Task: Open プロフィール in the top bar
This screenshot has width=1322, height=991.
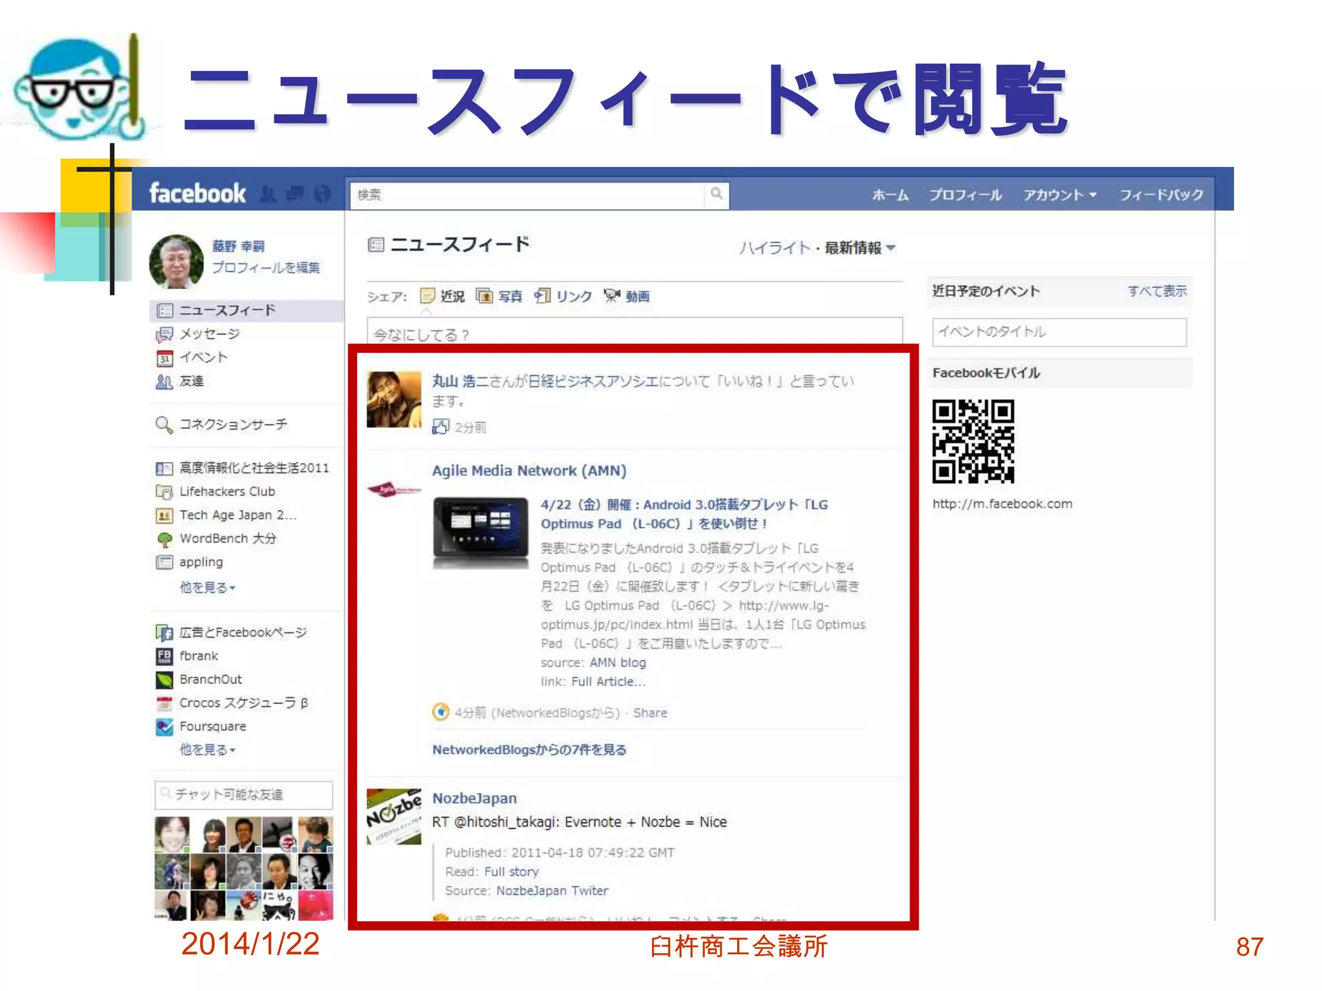Action: tap(965, 195)
